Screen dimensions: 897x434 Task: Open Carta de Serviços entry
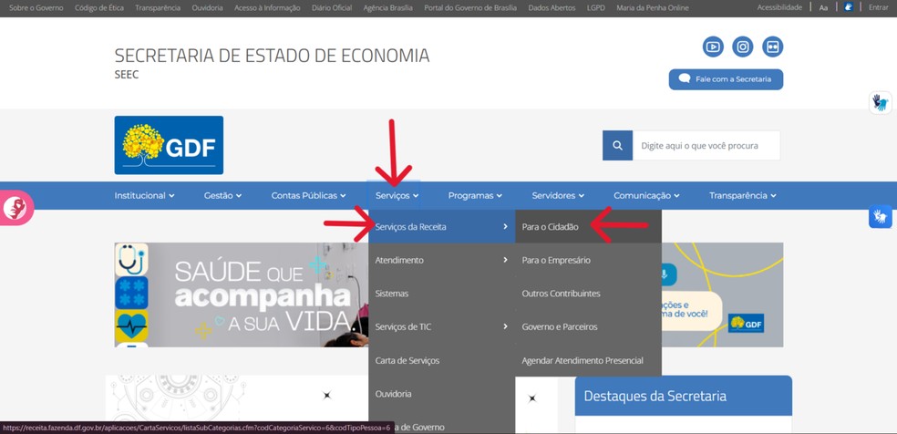pos(441,360)
